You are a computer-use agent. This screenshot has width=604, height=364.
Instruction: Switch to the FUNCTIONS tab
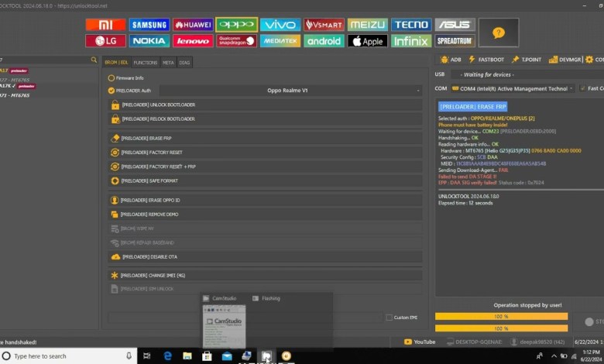click(146, 63)
